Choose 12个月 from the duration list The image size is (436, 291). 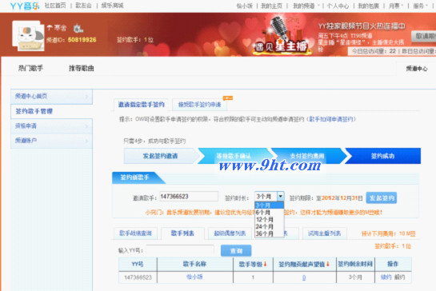[269, 220]
